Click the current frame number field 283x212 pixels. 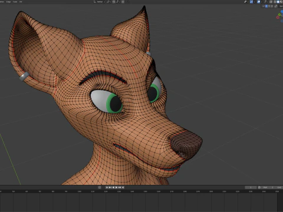pyautogui.click(x=251, y=187)
